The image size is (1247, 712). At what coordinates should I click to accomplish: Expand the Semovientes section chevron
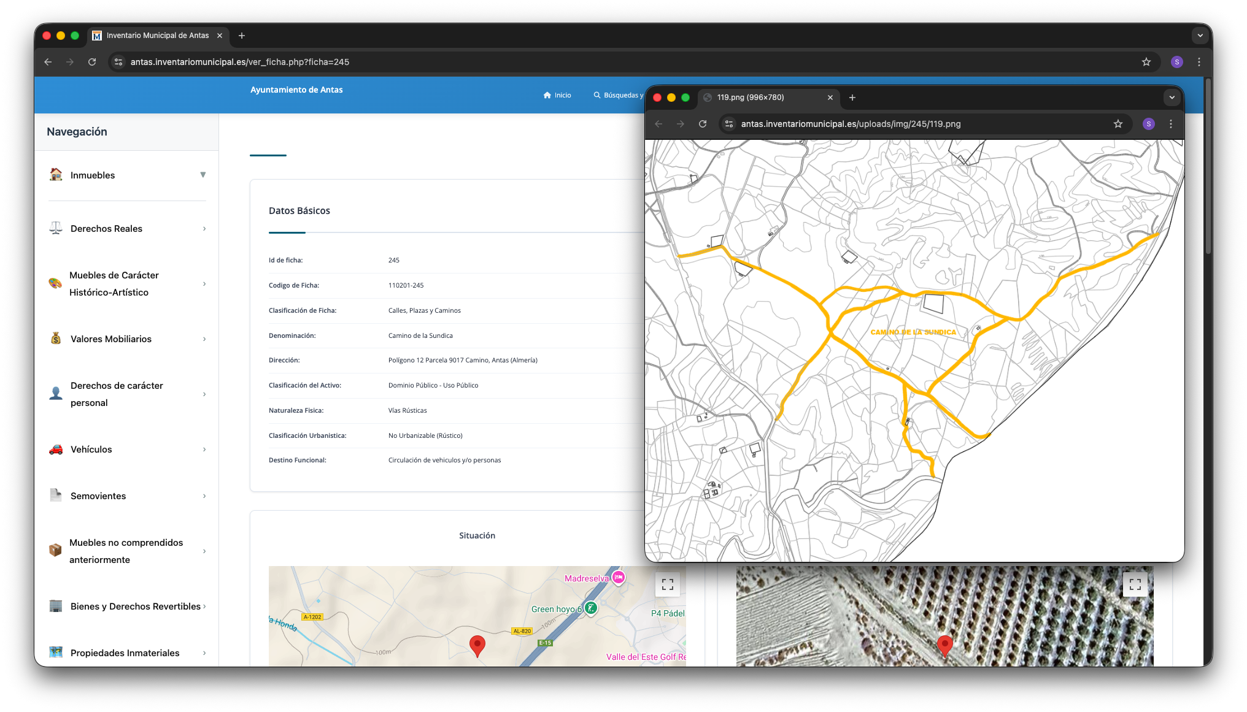click(204, 496)
